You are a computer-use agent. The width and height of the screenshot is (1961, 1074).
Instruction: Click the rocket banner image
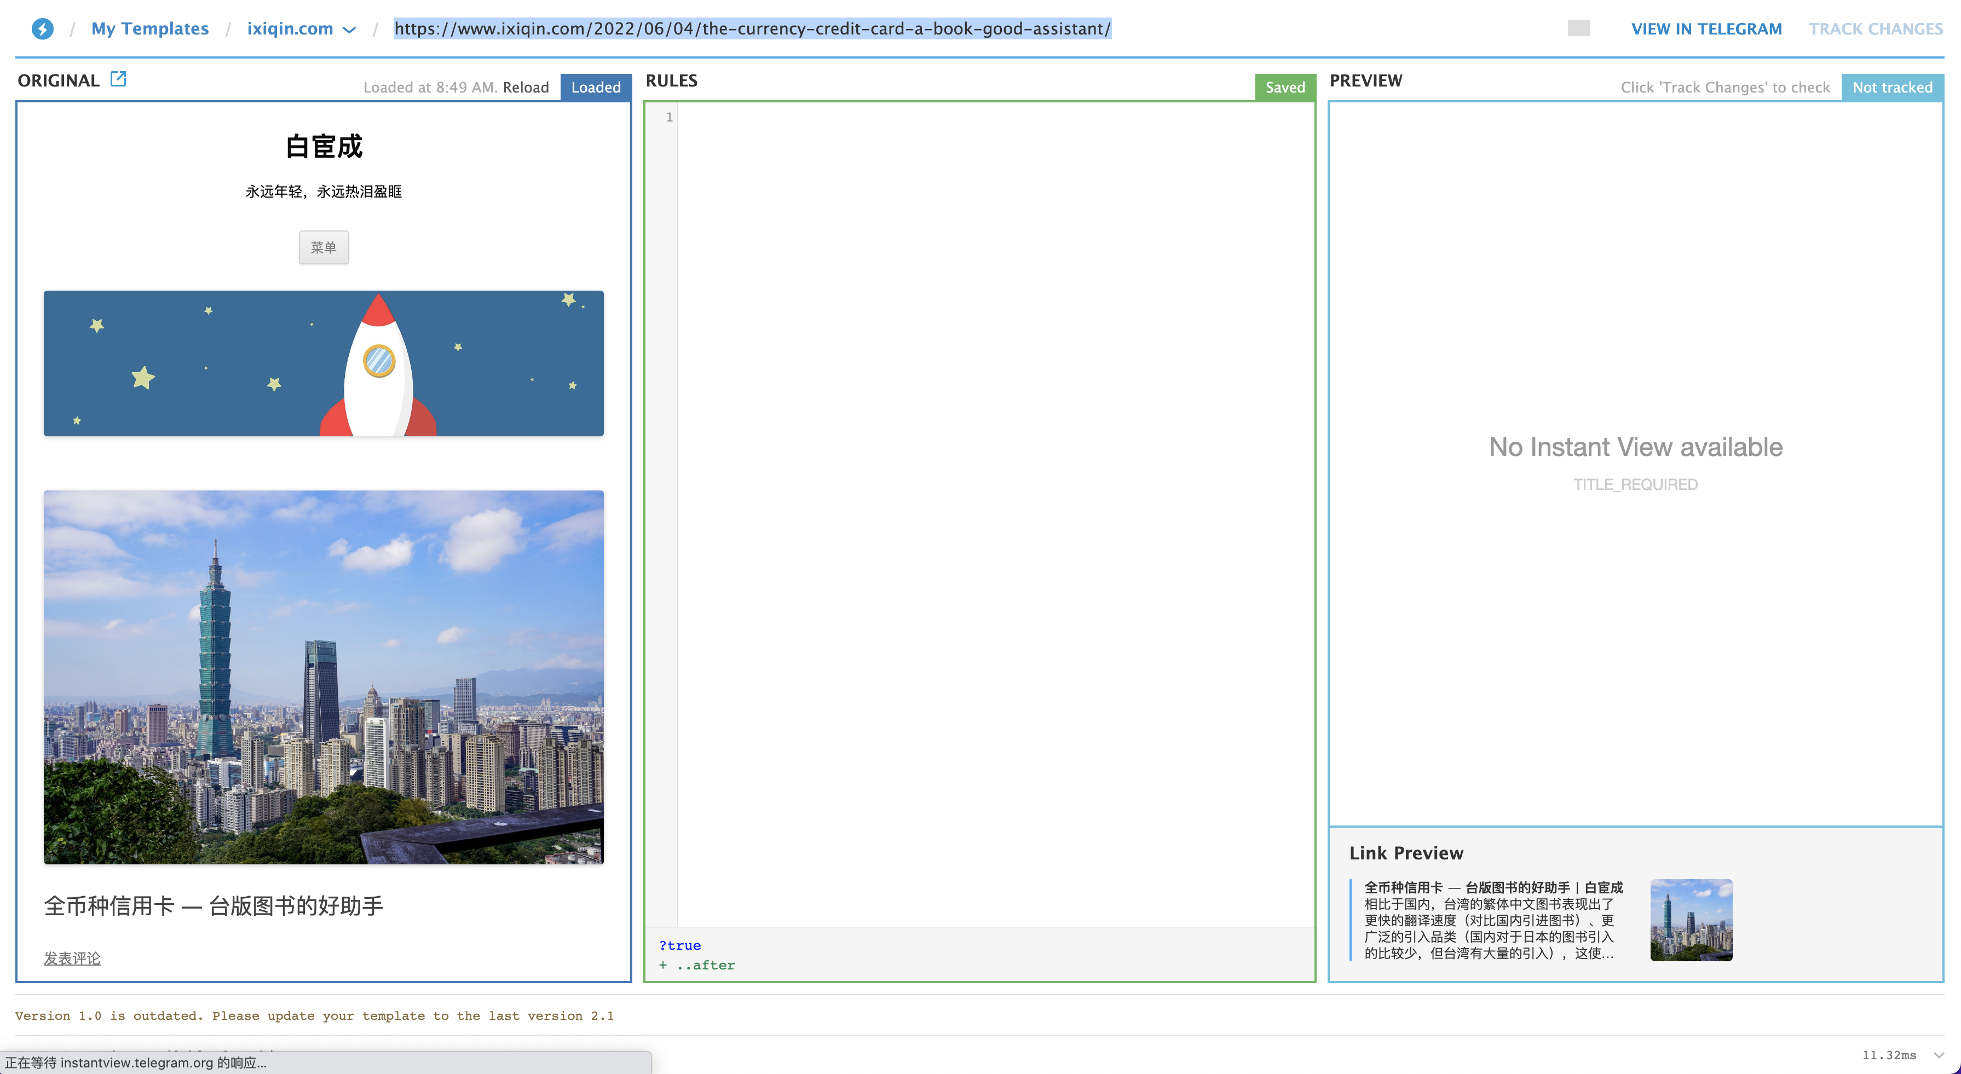[324, 363]
